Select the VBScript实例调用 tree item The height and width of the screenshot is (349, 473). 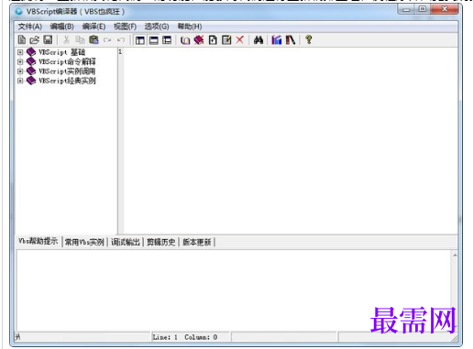[x=67, y=71]
